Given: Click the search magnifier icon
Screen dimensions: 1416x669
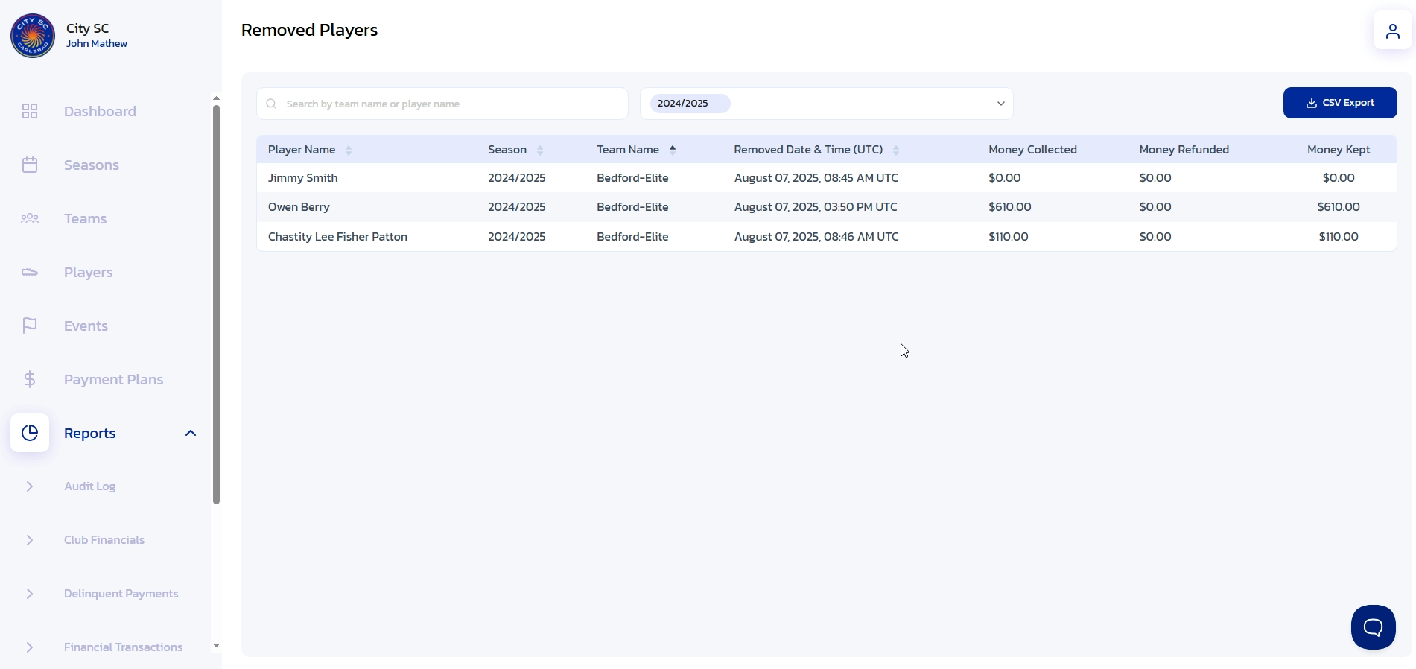Looking at the screenshot, I should pyautogui.click(x=271, y=104).
